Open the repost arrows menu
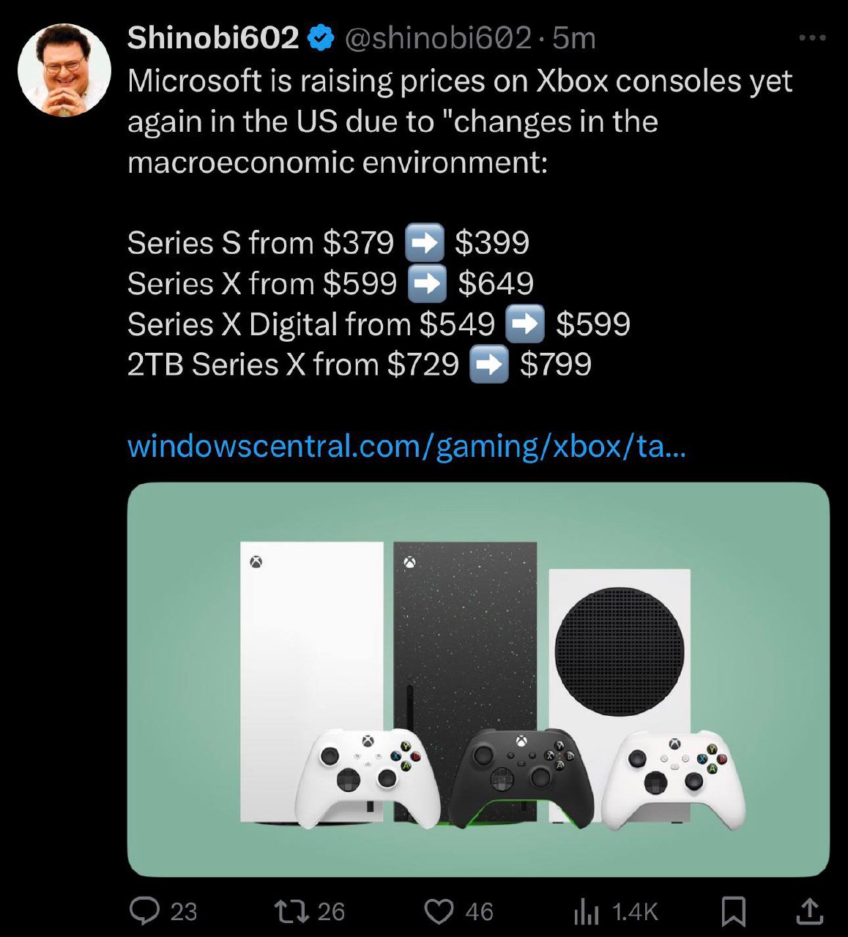The height and width of the screenshot is (937, 848). pos(291,911)
